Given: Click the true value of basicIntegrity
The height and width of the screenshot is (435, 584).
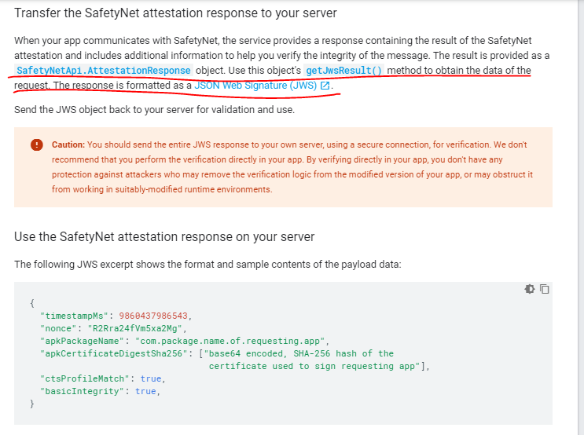Looking at the screenshot, I should pos(145,392).
